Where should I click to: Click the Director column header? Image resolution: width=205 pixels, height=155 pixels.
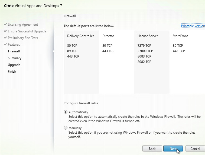(108, 36)
